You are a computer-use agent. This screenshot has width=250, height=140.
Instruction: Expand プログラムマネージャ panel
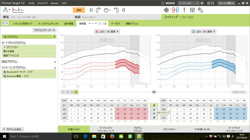pyautogui.click(x=44, y=30)
